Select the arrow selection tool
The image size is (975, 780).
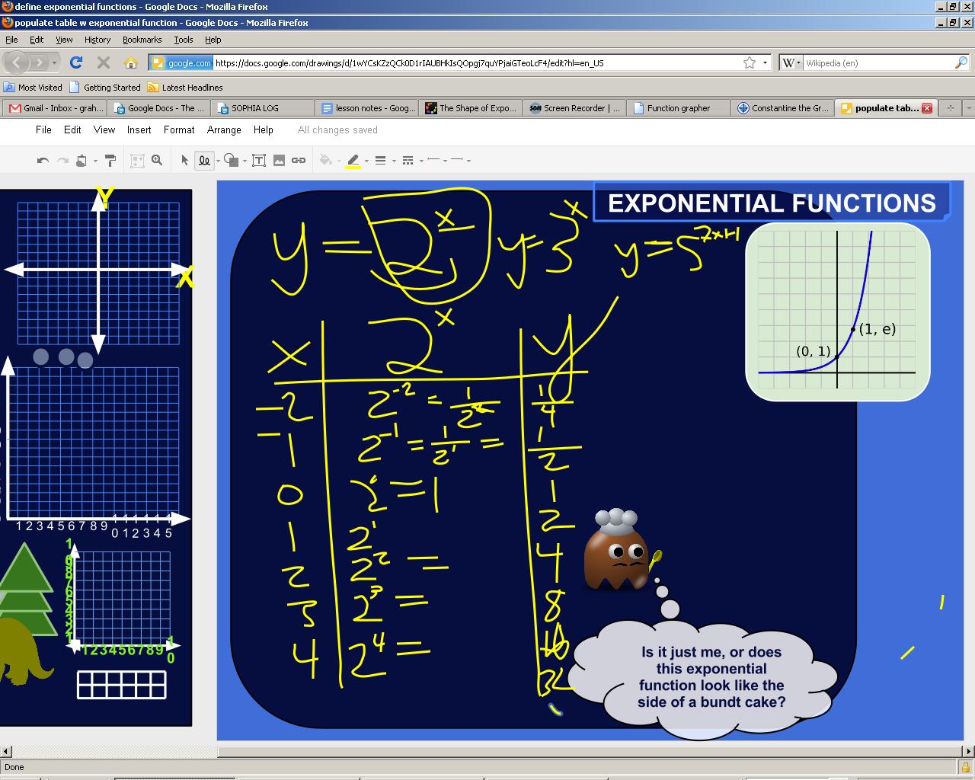click(184, 160)
